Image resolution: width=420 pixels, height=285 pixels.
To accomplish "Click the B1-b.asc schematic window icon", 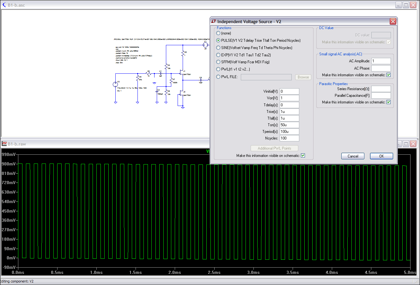I will pyautogui.click(x=4, y=5).
